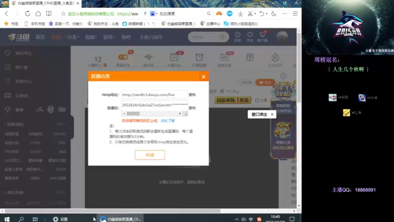Click the undo closed-tab icon
The width and height of the screenshot is (394, 222).
tap(262, 14)
